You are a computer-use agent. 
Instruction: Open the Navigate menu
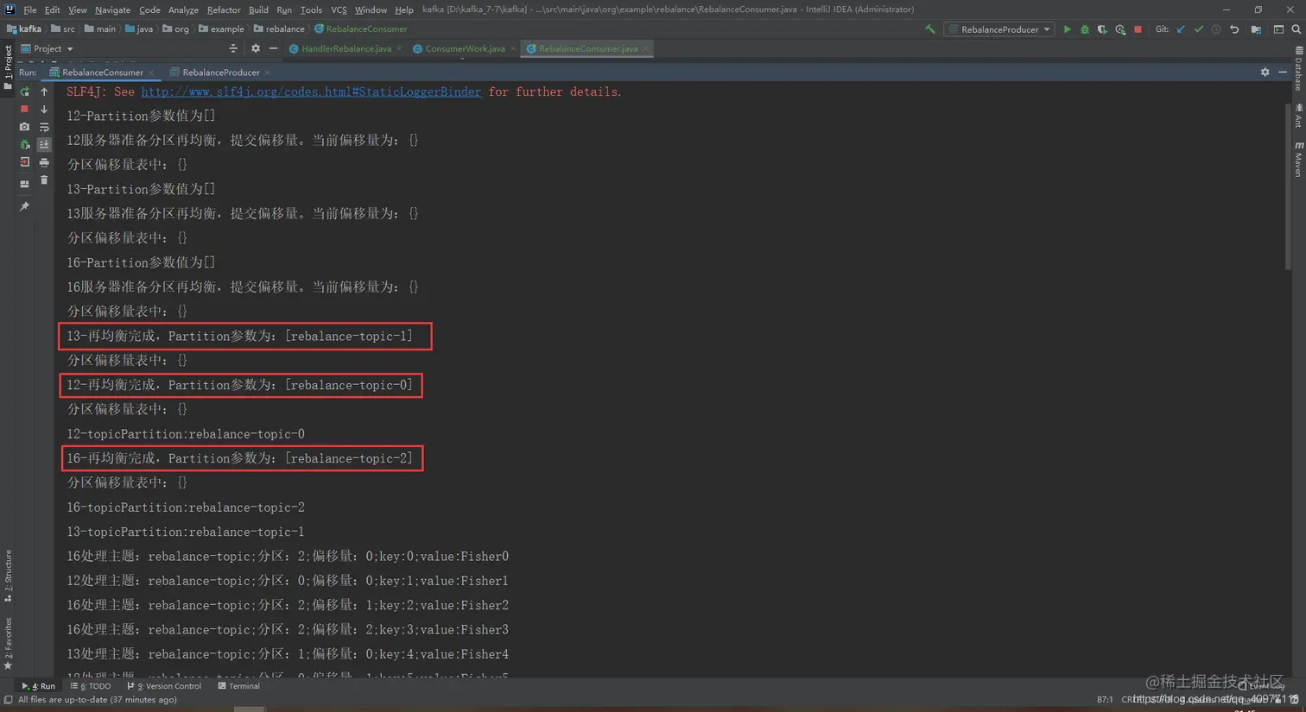[112, 9]
